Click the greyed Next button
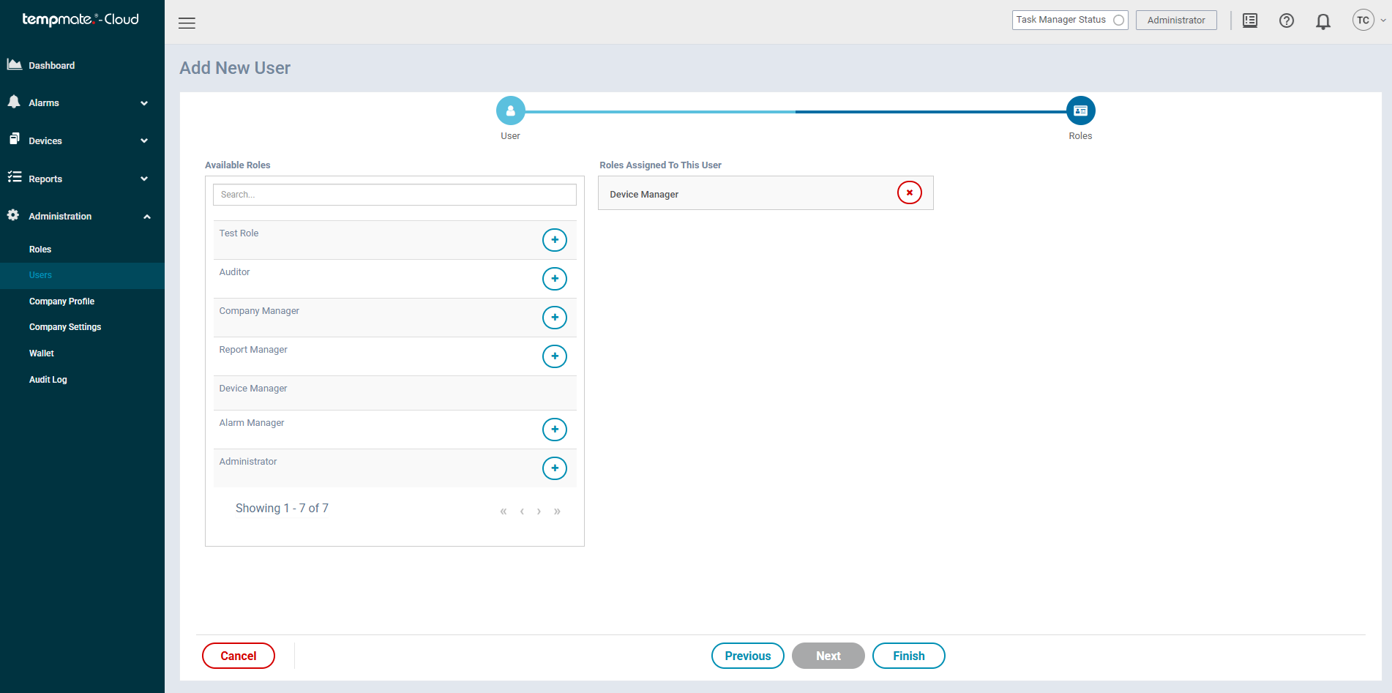Screen dimensions: 1392x693 point(828,656)
